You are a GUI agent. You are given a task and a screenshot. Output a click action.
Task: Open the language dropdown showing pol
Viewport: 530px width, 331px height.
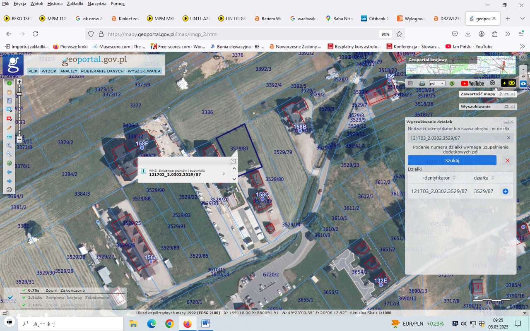pos(437,83)
